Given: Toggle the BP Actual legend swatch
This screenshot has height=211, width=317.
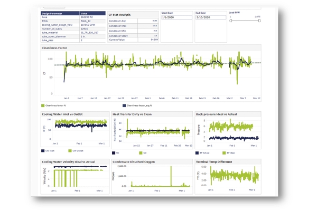Looking at the screenshot, I should tap(197, 153).
